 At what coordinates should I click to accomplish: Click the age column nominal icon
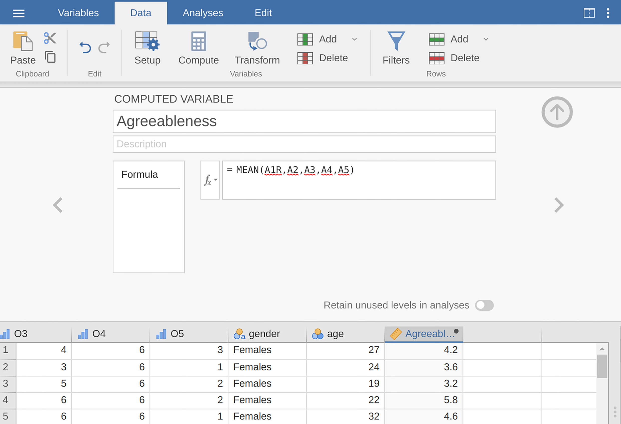[318, 334]
